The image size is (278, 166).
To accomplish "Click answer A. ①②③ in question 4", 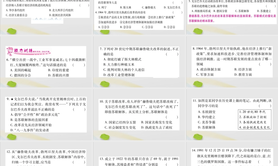I will (x=104, y=27).
